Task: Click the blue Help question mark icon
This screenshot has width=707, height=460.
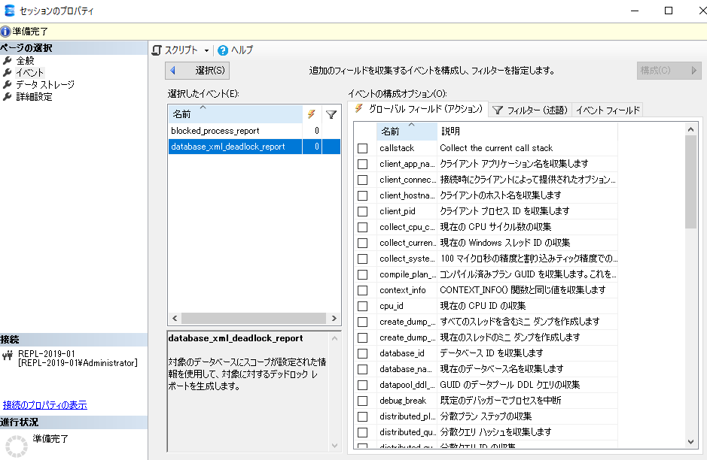Action: 223,50
